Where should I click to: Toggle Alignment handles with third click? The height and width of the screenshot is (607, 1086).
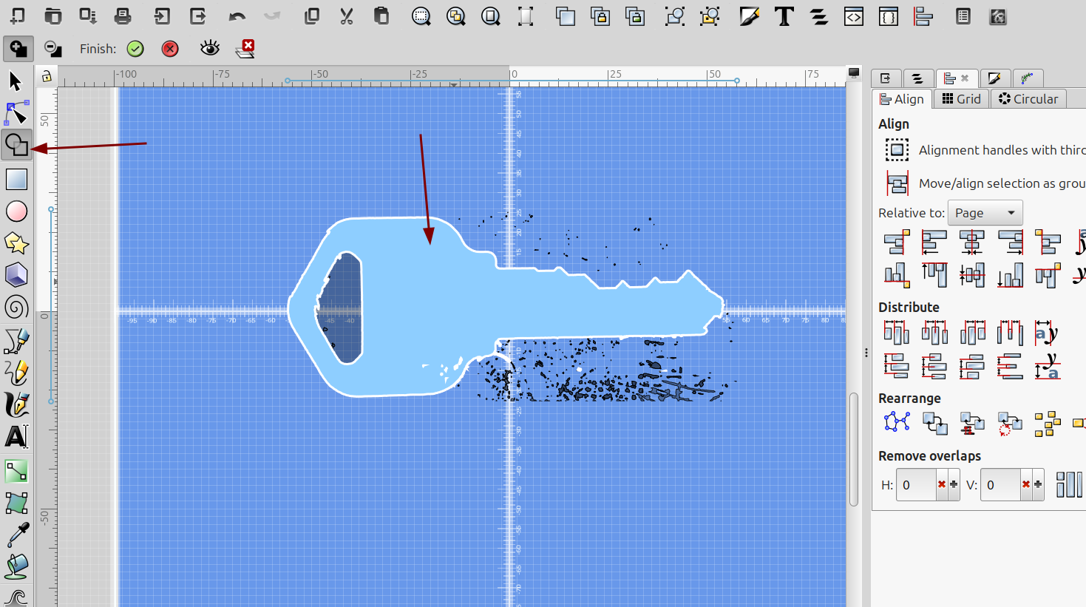point(897,150)
